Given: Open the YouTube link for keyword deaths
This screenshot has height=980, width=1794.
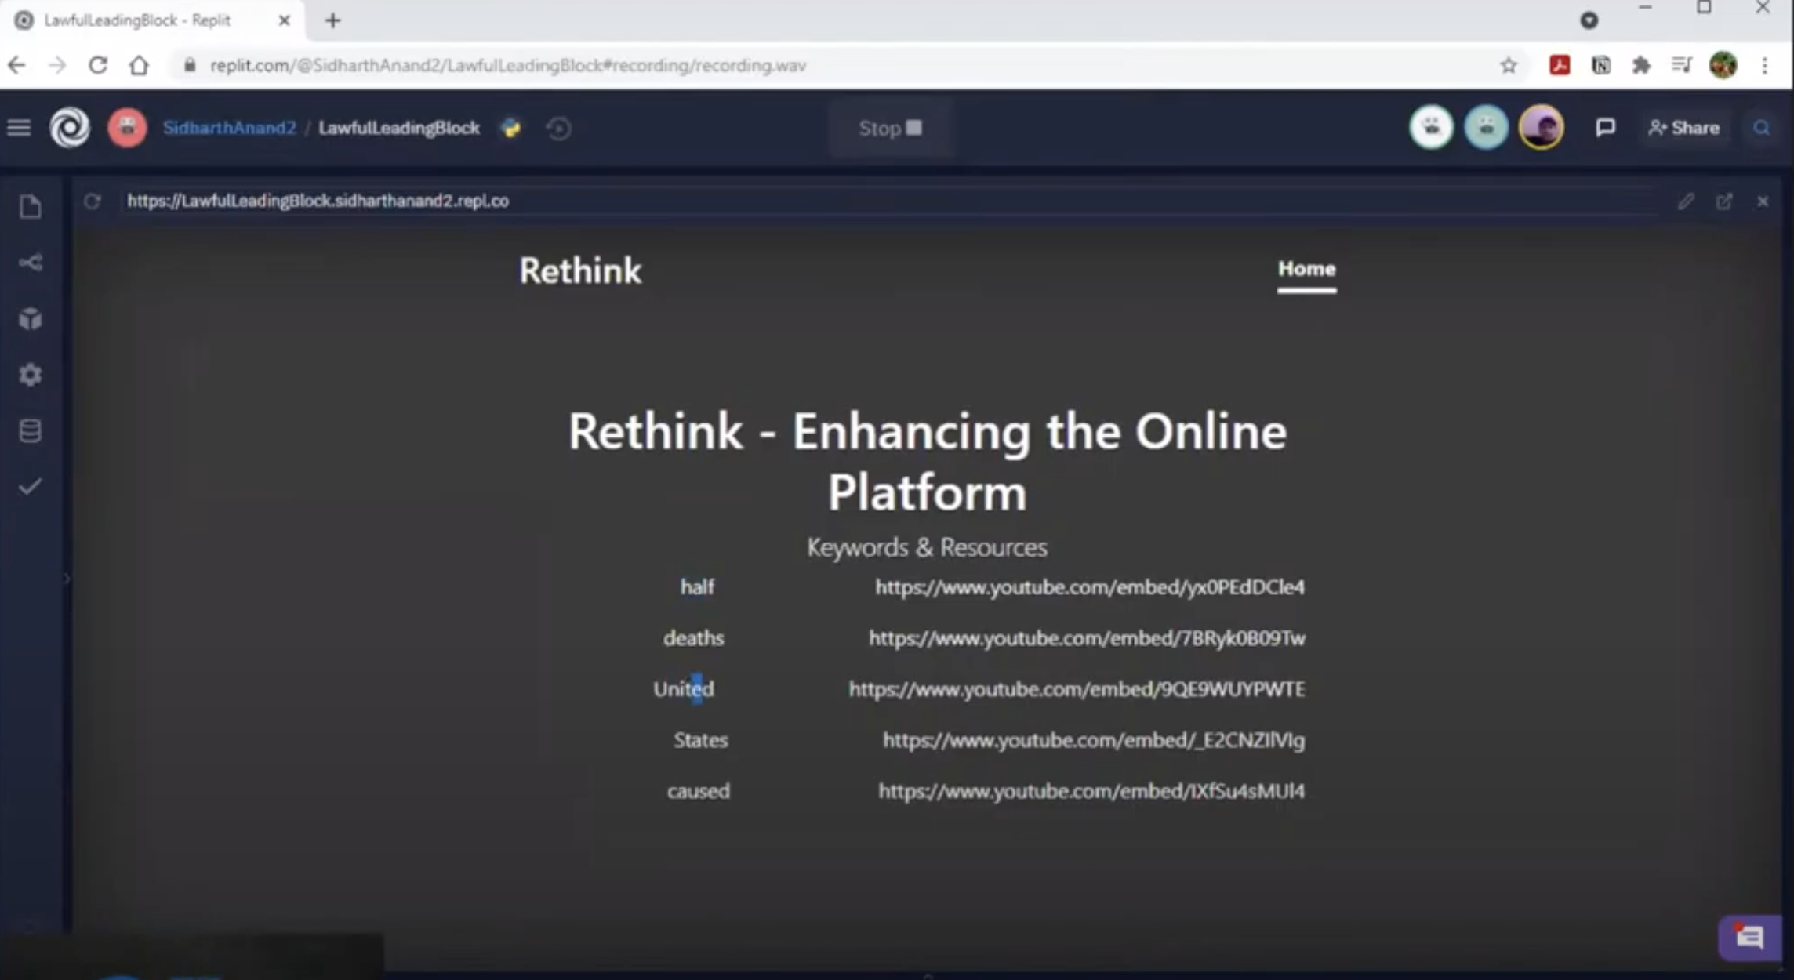Looking at the screenshot, I should coord(1087,638).
